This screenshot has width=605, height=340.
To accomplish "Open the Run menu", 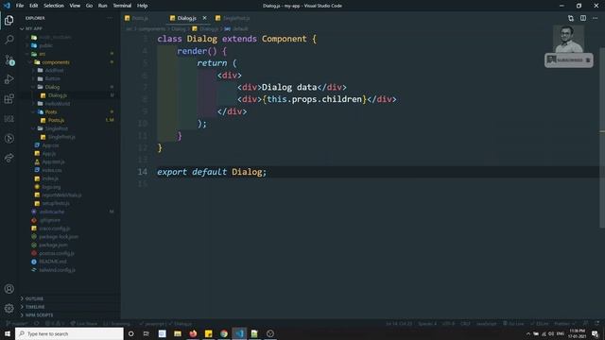I will (102, 6).
